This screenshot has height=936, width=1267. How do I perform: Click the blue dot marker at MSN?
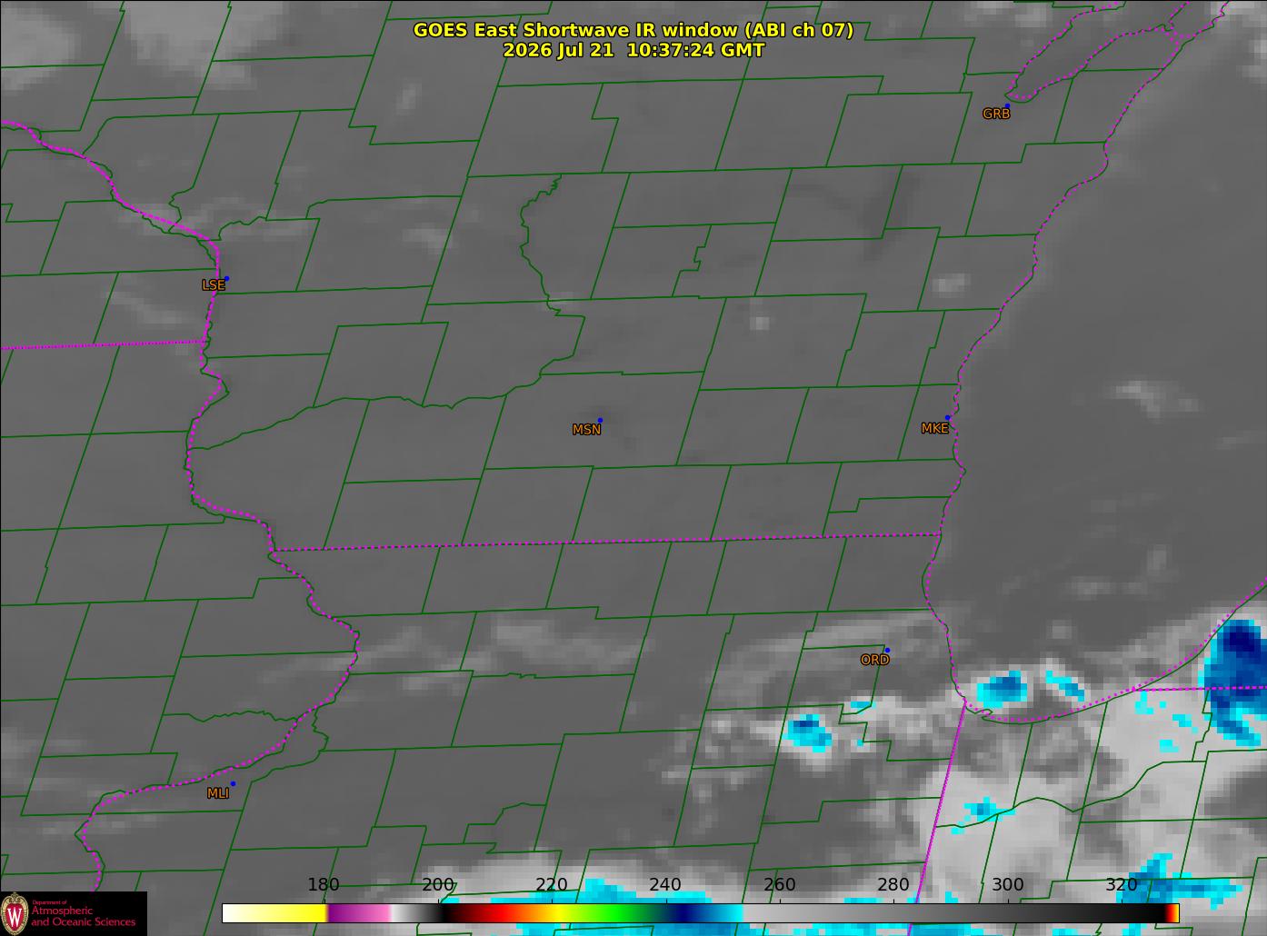[x=600, y=420]
